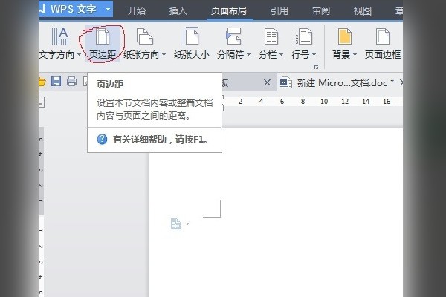Image resolution: width=446 pixels, height=297 pixels.
Task: Click the Background (背景) icon
Action: 345,36
